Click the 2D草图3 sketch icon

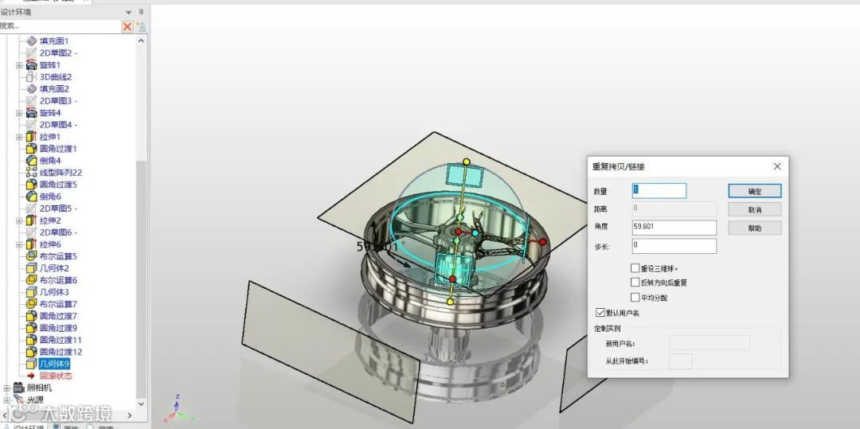tap(31, 101)
